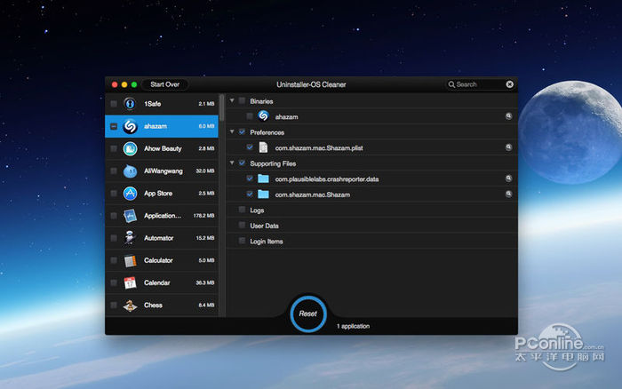Image resolution: width=622 pixels, height=389 pixels.
Task: Enable the Logs checkbox
Action: (242, 210)
